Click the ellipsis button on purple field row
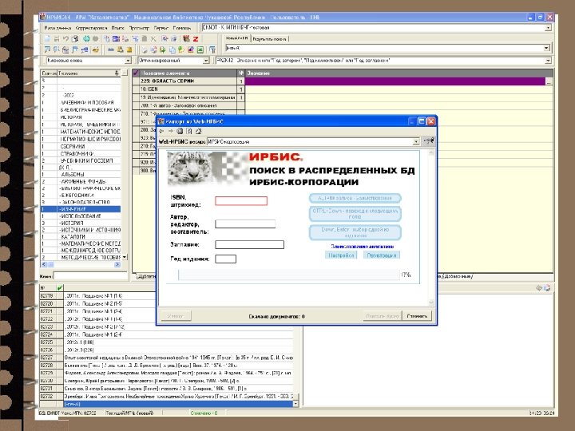Viewport: 575px width, 431px height. [549, 81]
